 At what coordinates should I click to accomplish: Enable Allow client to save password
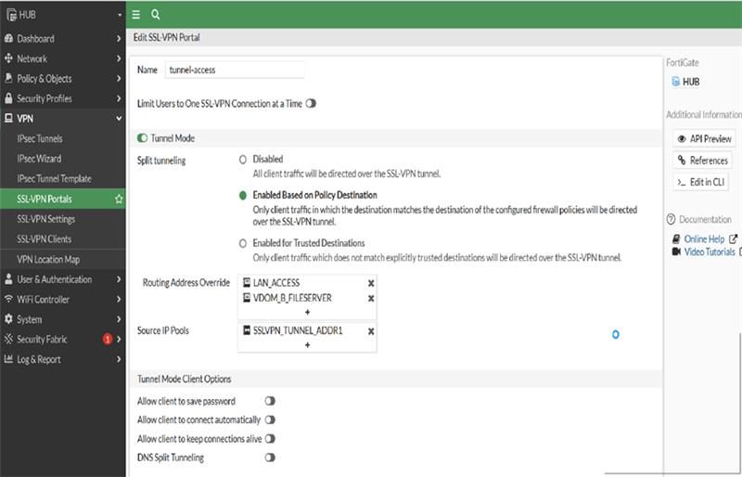point(270,402)
